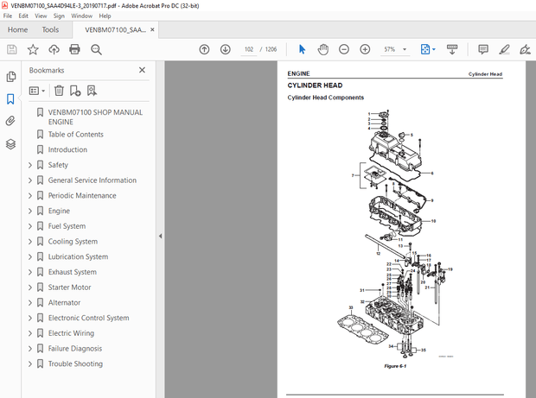This screenshot has width=536, height=398.
Task: Expand the Fuel System bookmark
Action: coord(30,226)
